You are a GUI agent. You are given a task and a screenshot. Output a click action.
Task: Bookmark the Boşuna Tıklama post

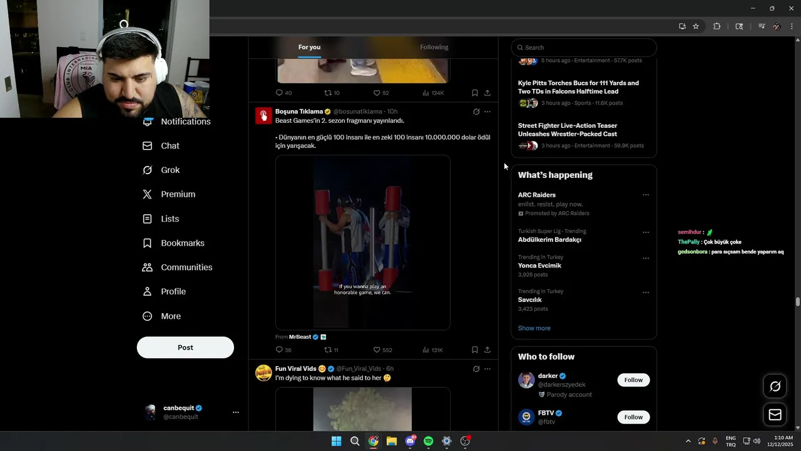point(474,350)
